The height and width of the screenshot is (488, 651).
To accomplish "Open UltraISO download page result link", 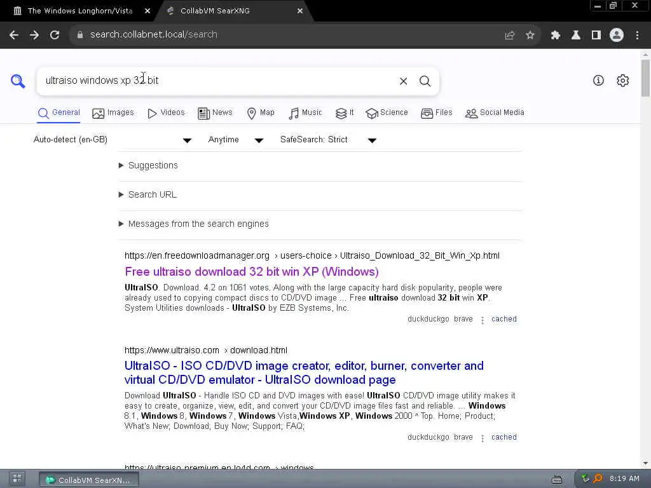I will point(304,372).
